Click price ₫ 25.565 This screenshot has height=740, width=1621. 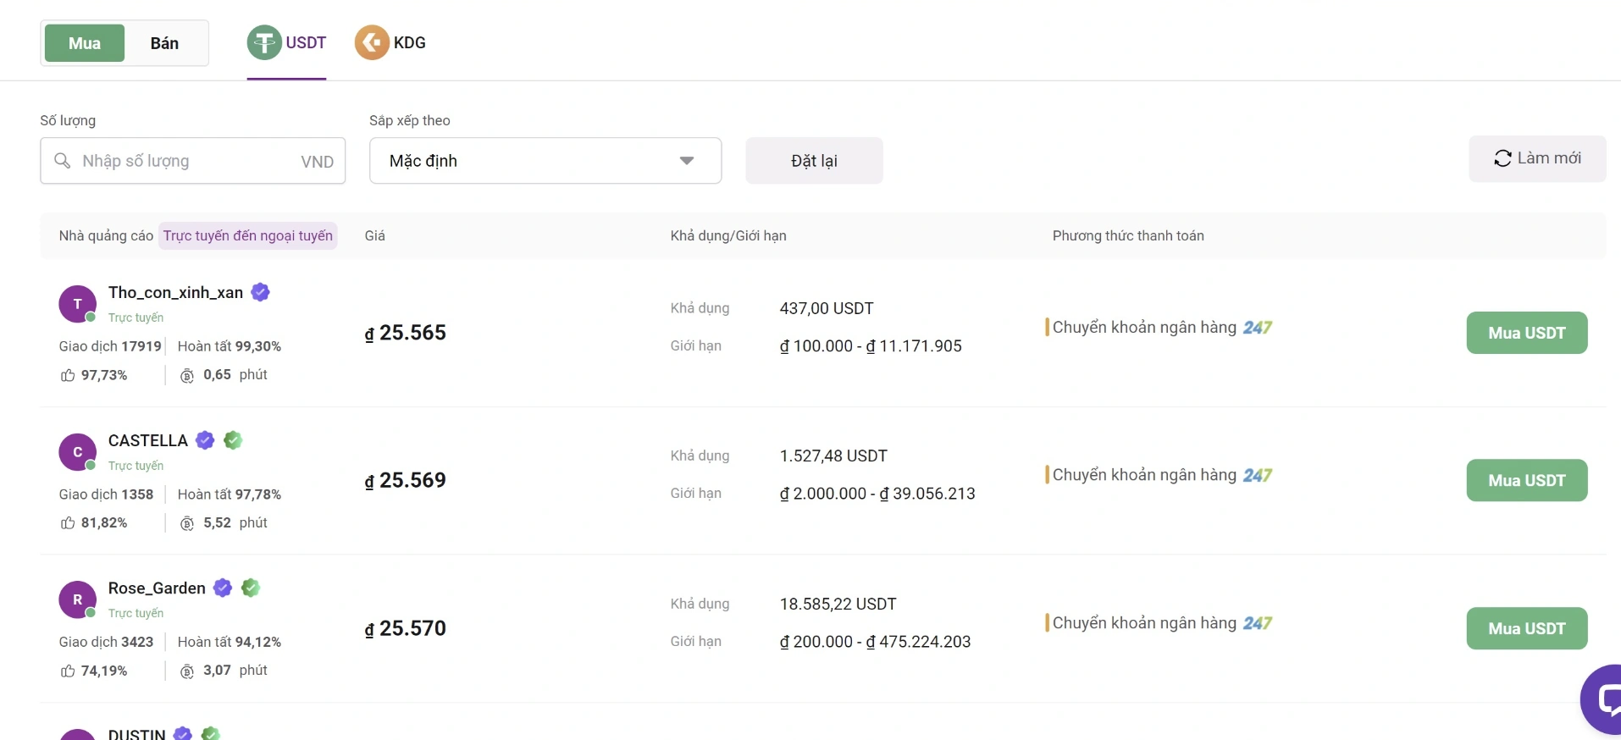coord(405,333)
